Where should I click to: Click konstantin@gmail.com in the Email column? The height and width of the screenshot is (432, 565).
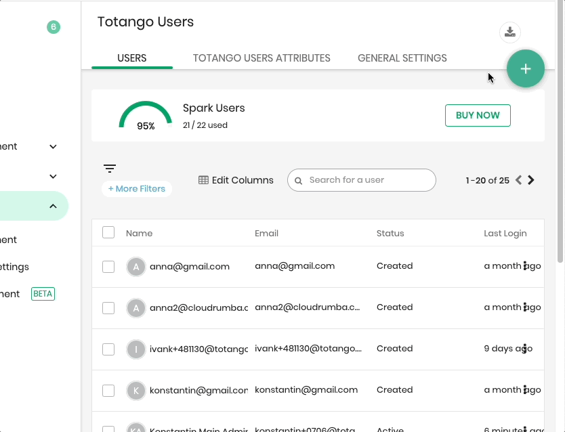pos(306,390)
